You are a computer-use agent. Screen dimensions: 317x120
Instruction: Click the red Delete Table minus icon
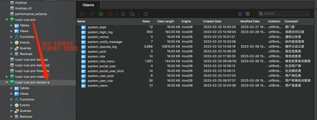click(110, 14)
